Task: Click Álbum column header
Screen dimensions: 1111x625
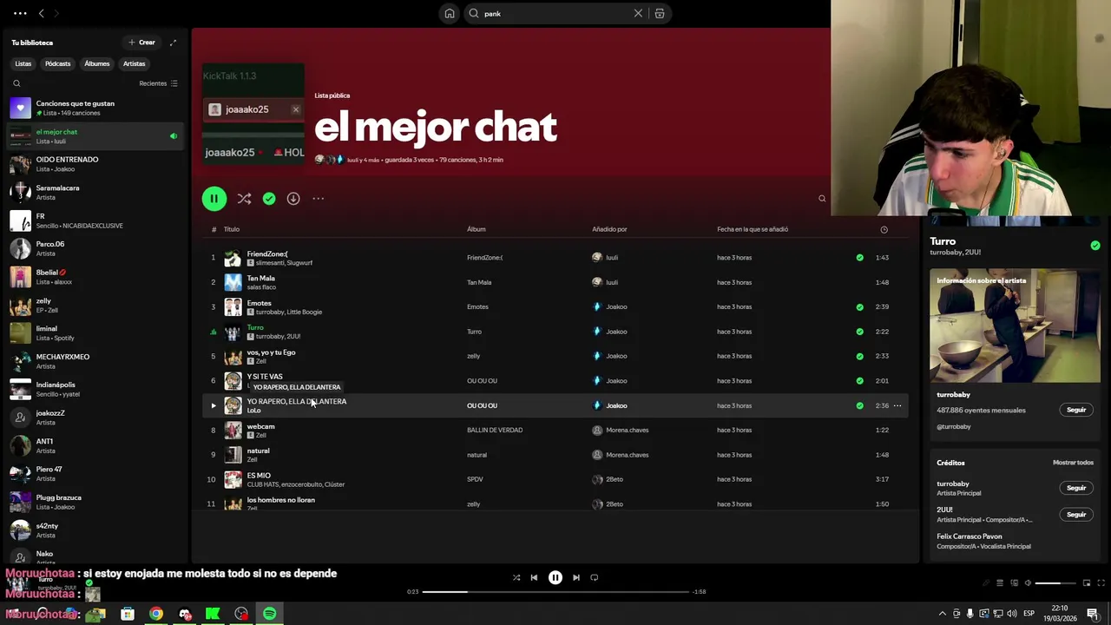Action: tap(477, 229)
